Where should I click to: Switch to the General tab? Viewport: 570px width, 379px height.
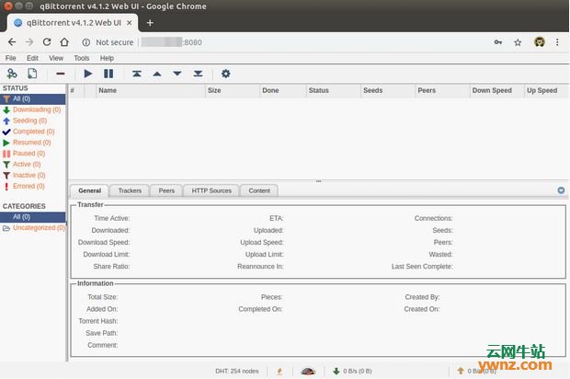click(x=89, y=190)
